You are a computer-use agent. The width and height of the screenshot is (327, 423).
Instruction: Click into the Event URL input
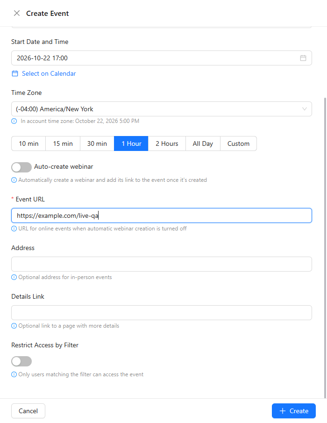coord(162,215)
